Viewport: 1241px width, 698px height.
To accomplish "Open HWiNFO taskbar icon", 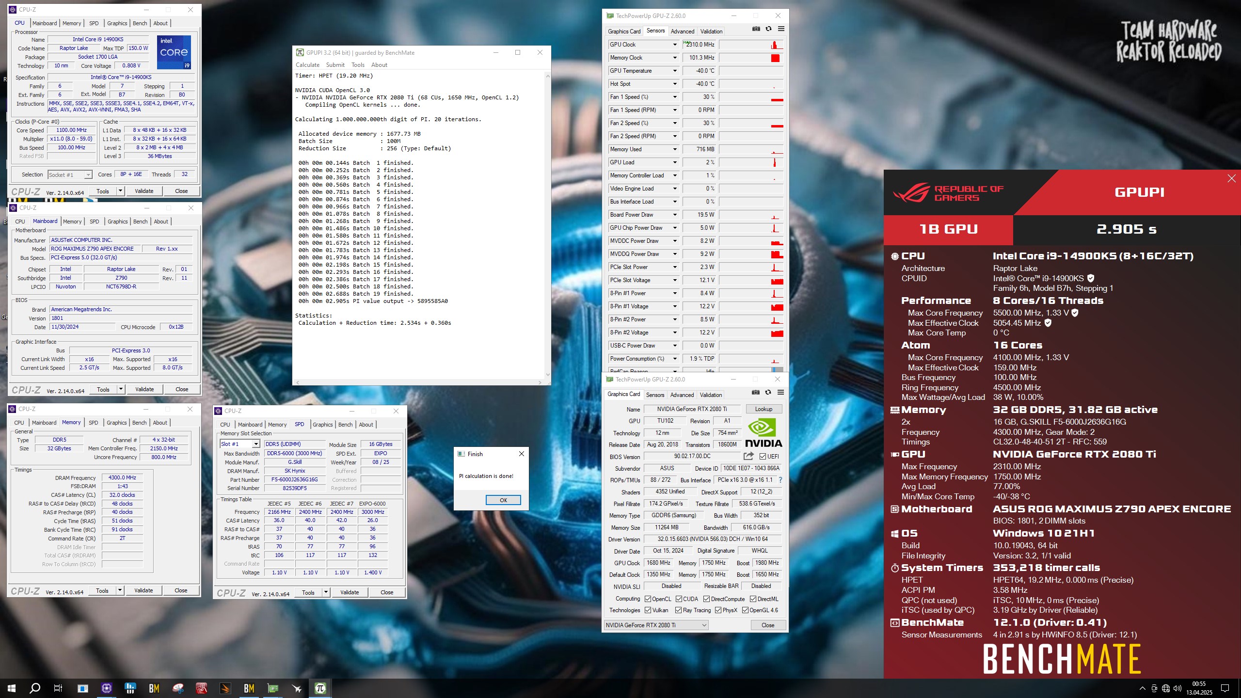I will tap(130, 688).
